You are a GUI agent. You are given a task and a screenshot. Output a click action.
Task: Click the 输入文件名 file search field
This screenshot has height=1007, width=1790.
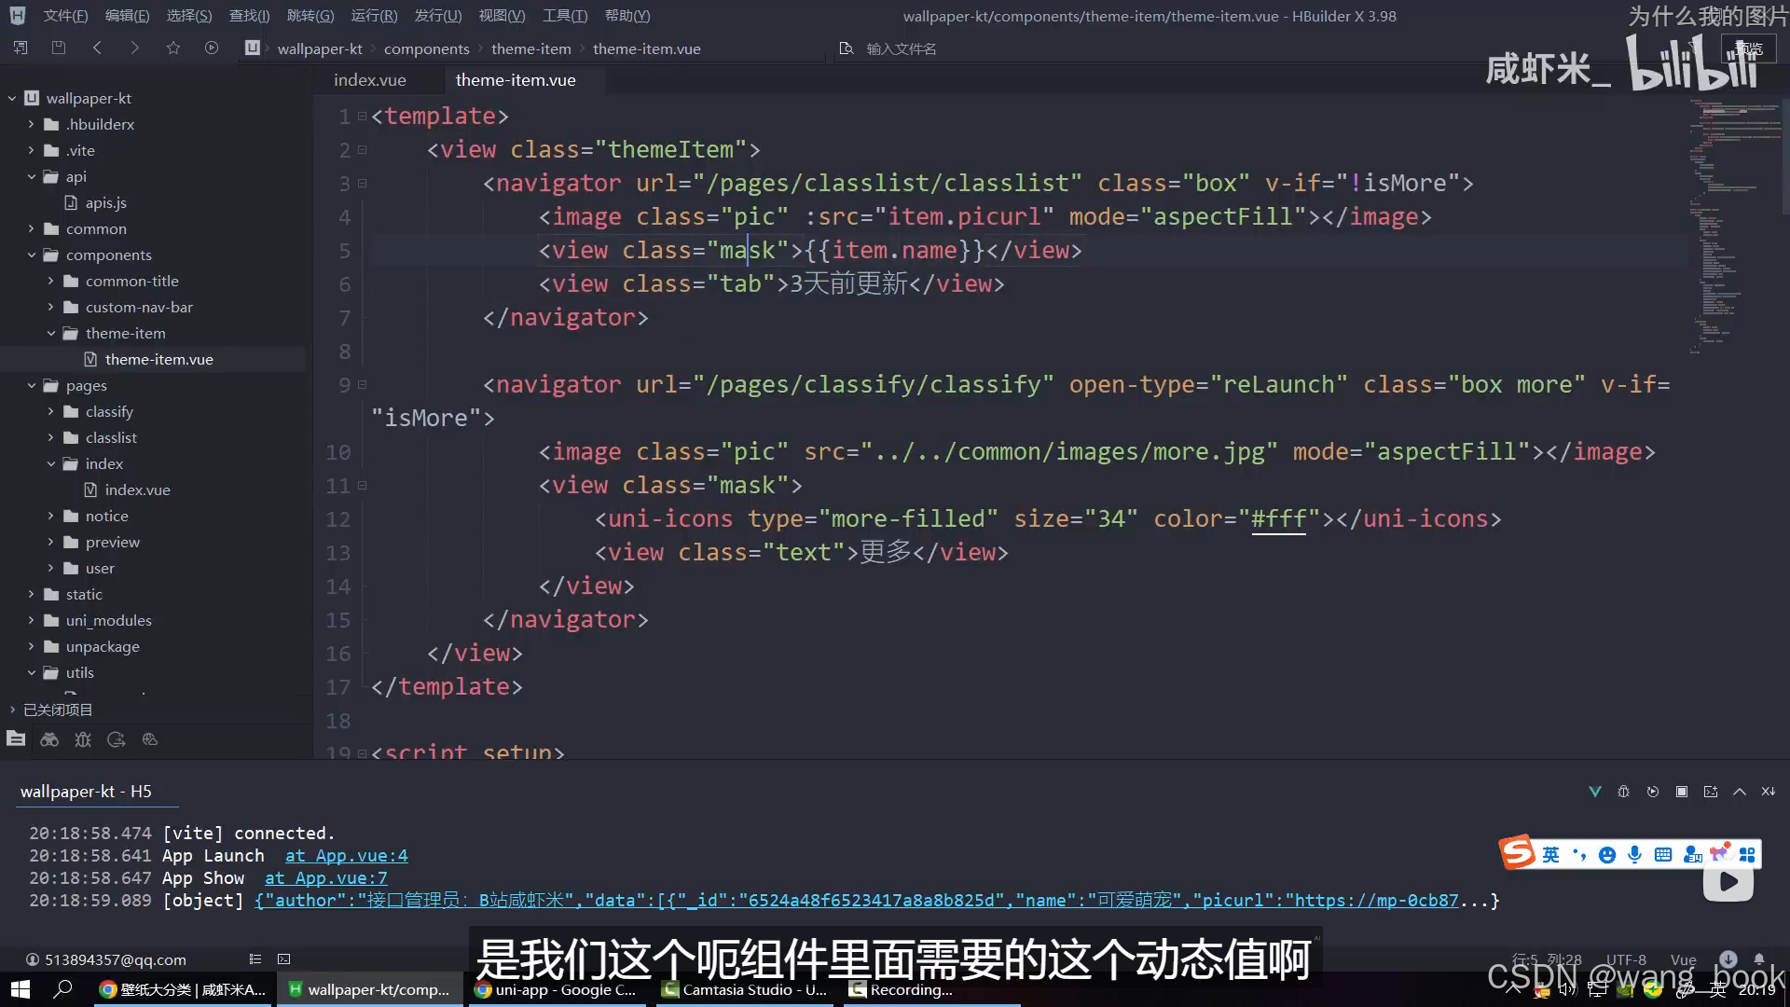tap(901, 48)
